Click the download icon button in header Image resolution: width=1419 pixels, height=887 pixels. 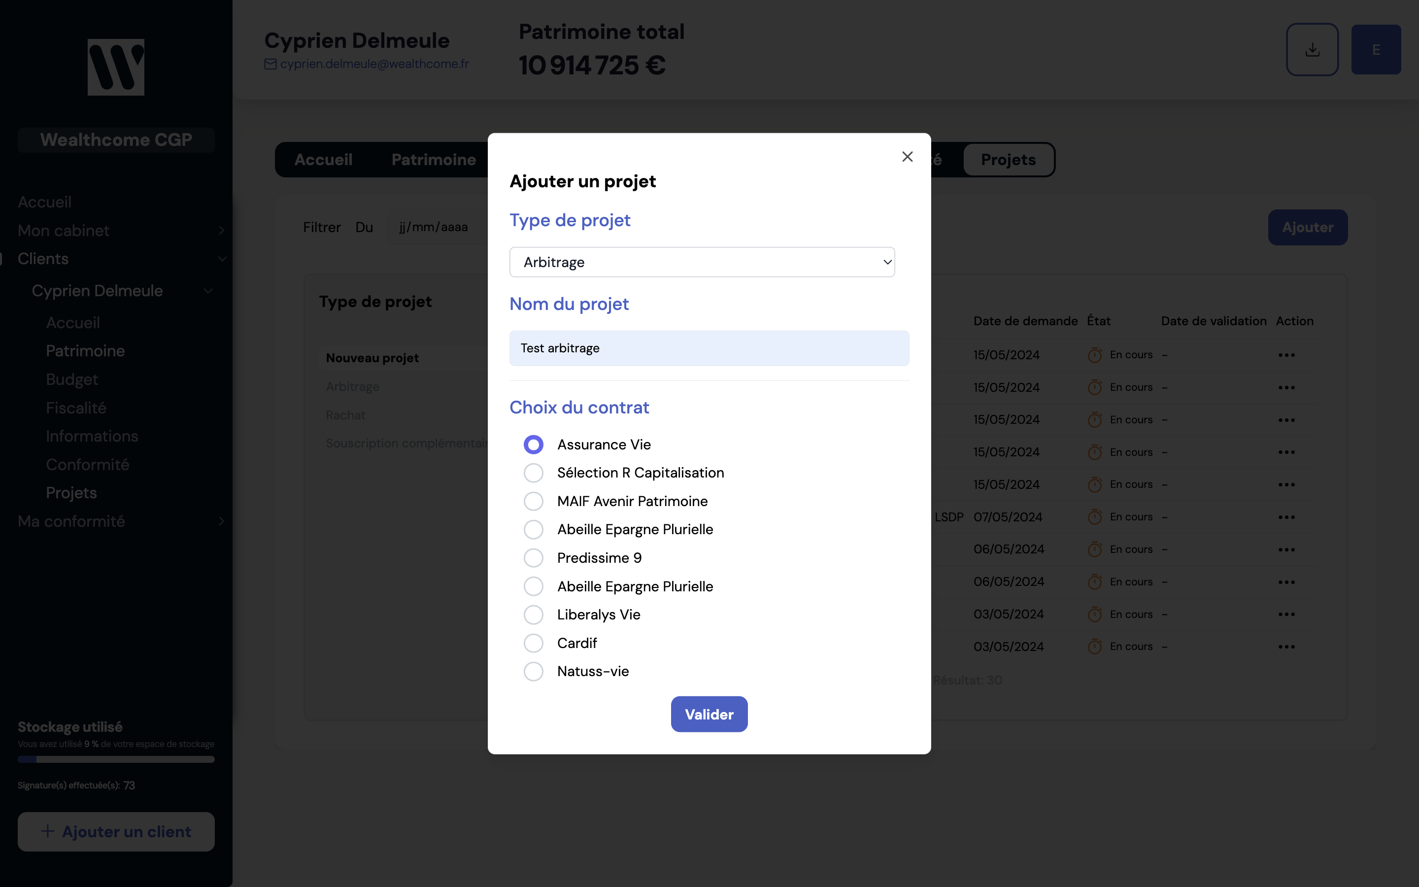[x=1312, y=49]
